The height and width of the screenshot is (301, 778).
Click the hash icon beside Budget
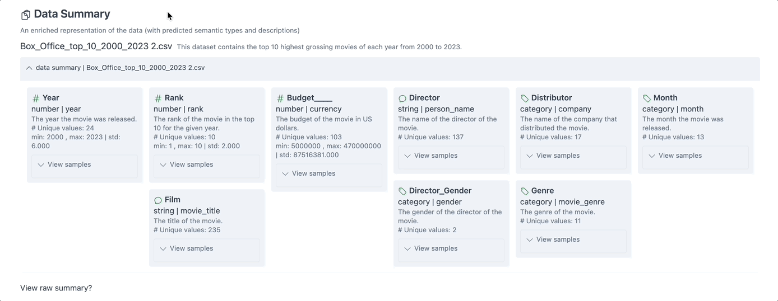pos(280,98)
